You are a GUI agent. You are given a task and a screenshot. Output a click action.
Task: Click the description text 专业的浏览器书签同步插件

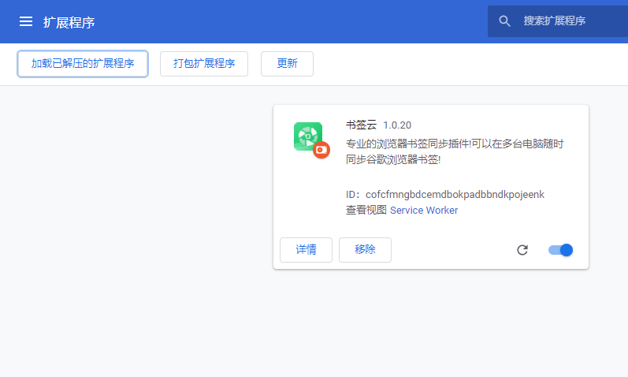[407, 144]
